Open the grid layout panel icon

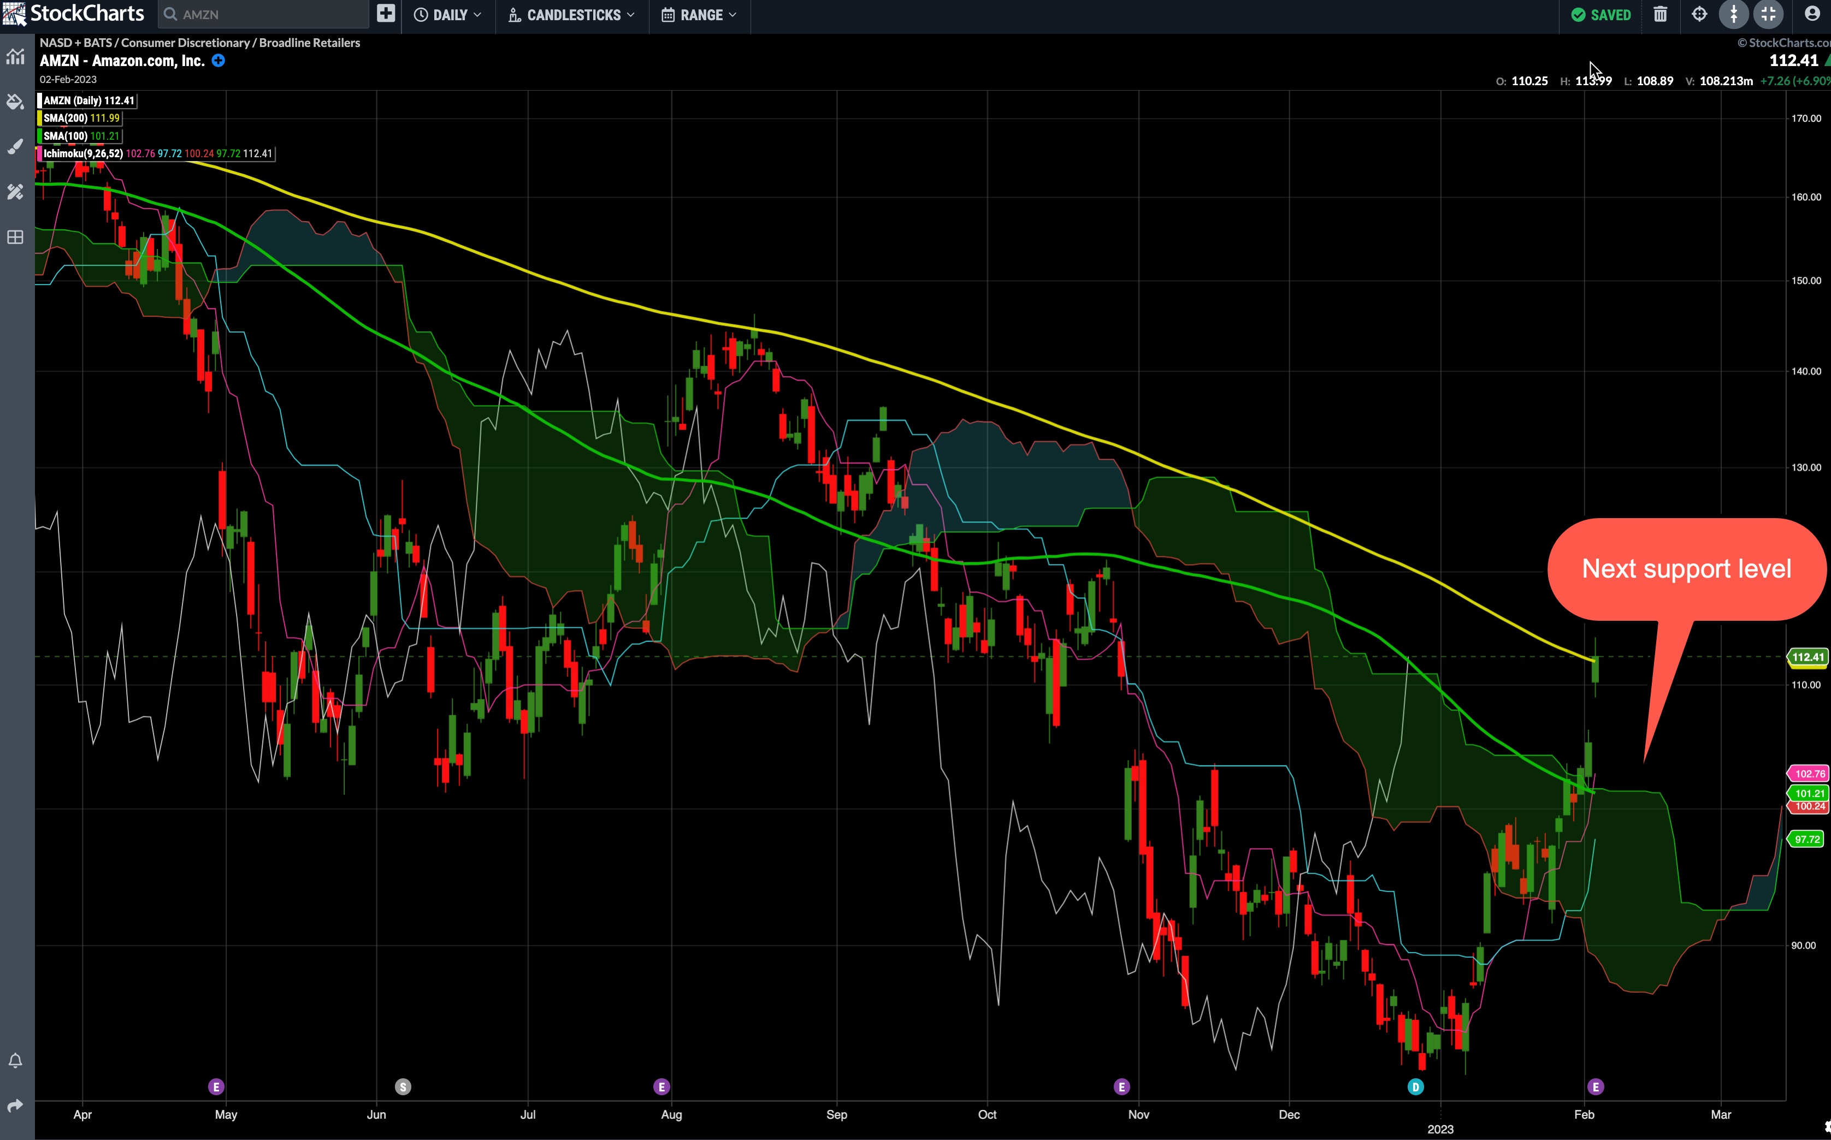click(x=15, y=238)
